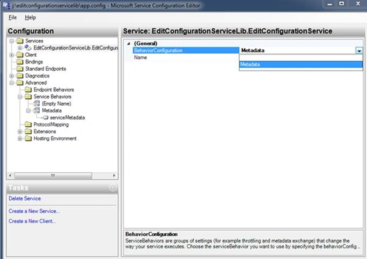Click the Advanced folder icon
The image size is (367, 259).
click(x=20, y=82)
